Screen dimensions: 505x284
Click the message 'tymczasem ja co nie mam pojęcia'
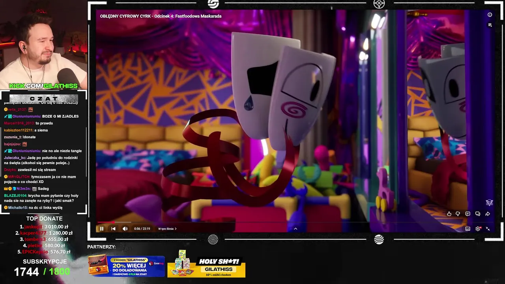coord(40,179)
